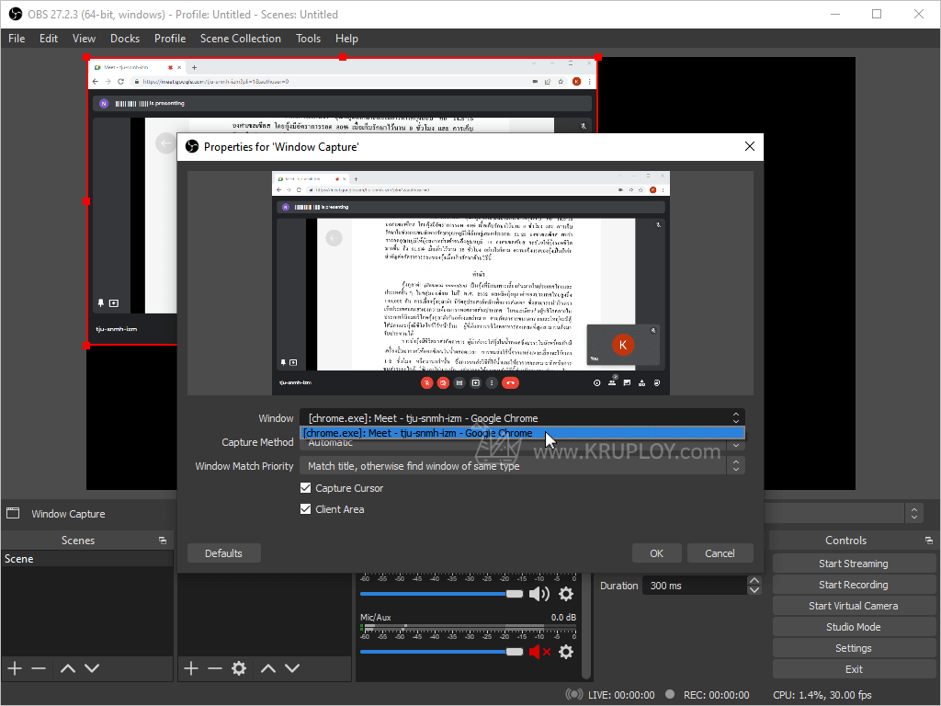This screenshot has width=941, height=706.
Task: Increase transition Duration with up arrow
Action: (754, 581)
